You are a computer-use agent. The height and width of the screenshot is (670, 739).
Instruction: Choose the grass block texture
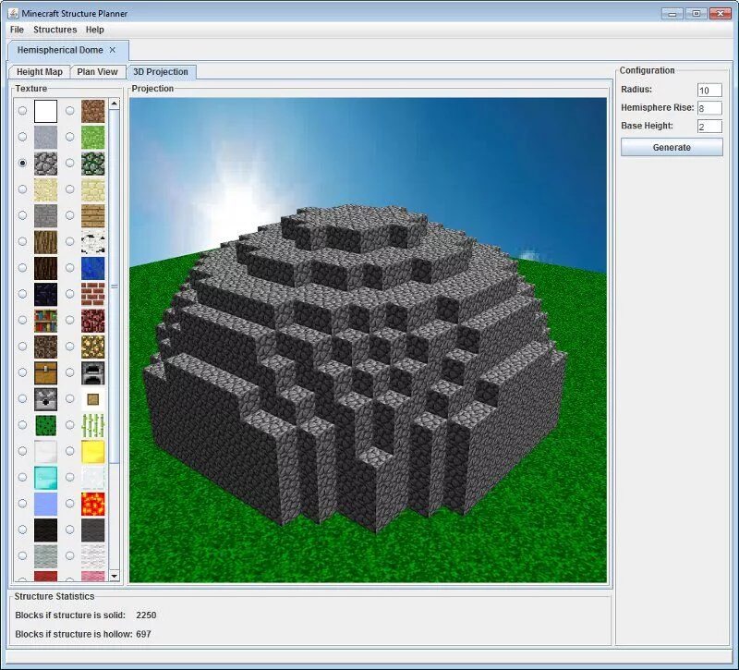[93, 137]
